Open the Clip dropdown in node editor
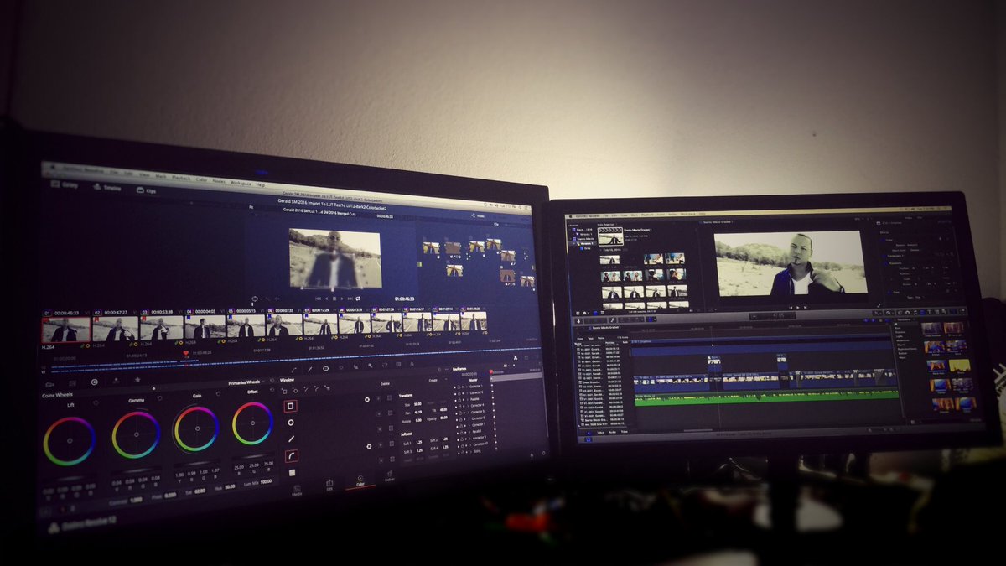This screenshot has height=566, width=1006. click(x=496, y=224)
